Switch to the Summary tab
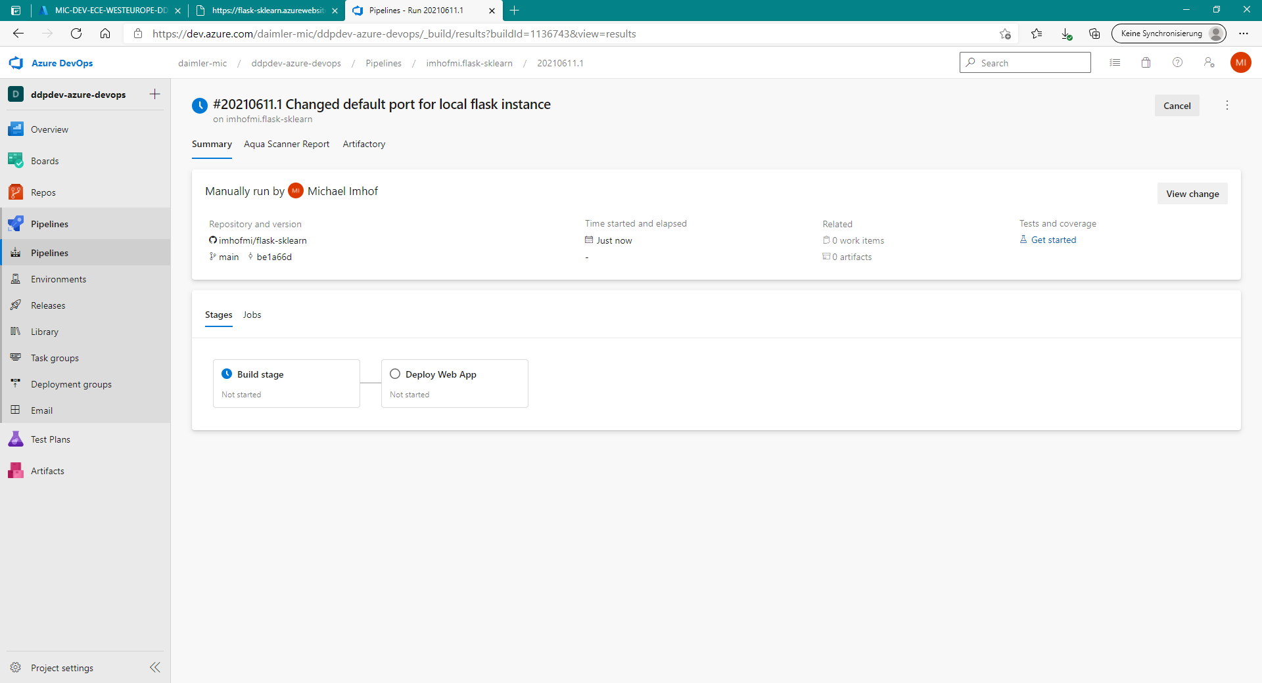1262x683 pixels. pyautogui.click(x=212, y=144)
